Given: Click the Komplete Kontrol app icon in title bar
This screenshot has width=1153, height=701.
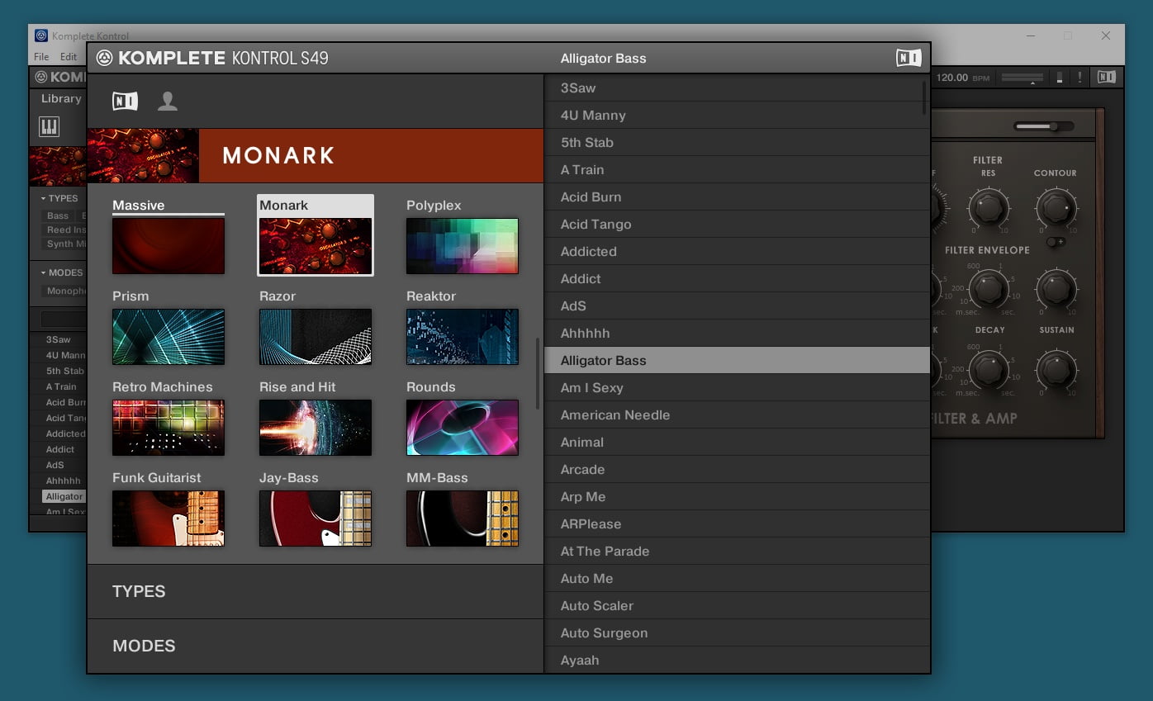Looking at the screenshot, I should tap(41, 36).
